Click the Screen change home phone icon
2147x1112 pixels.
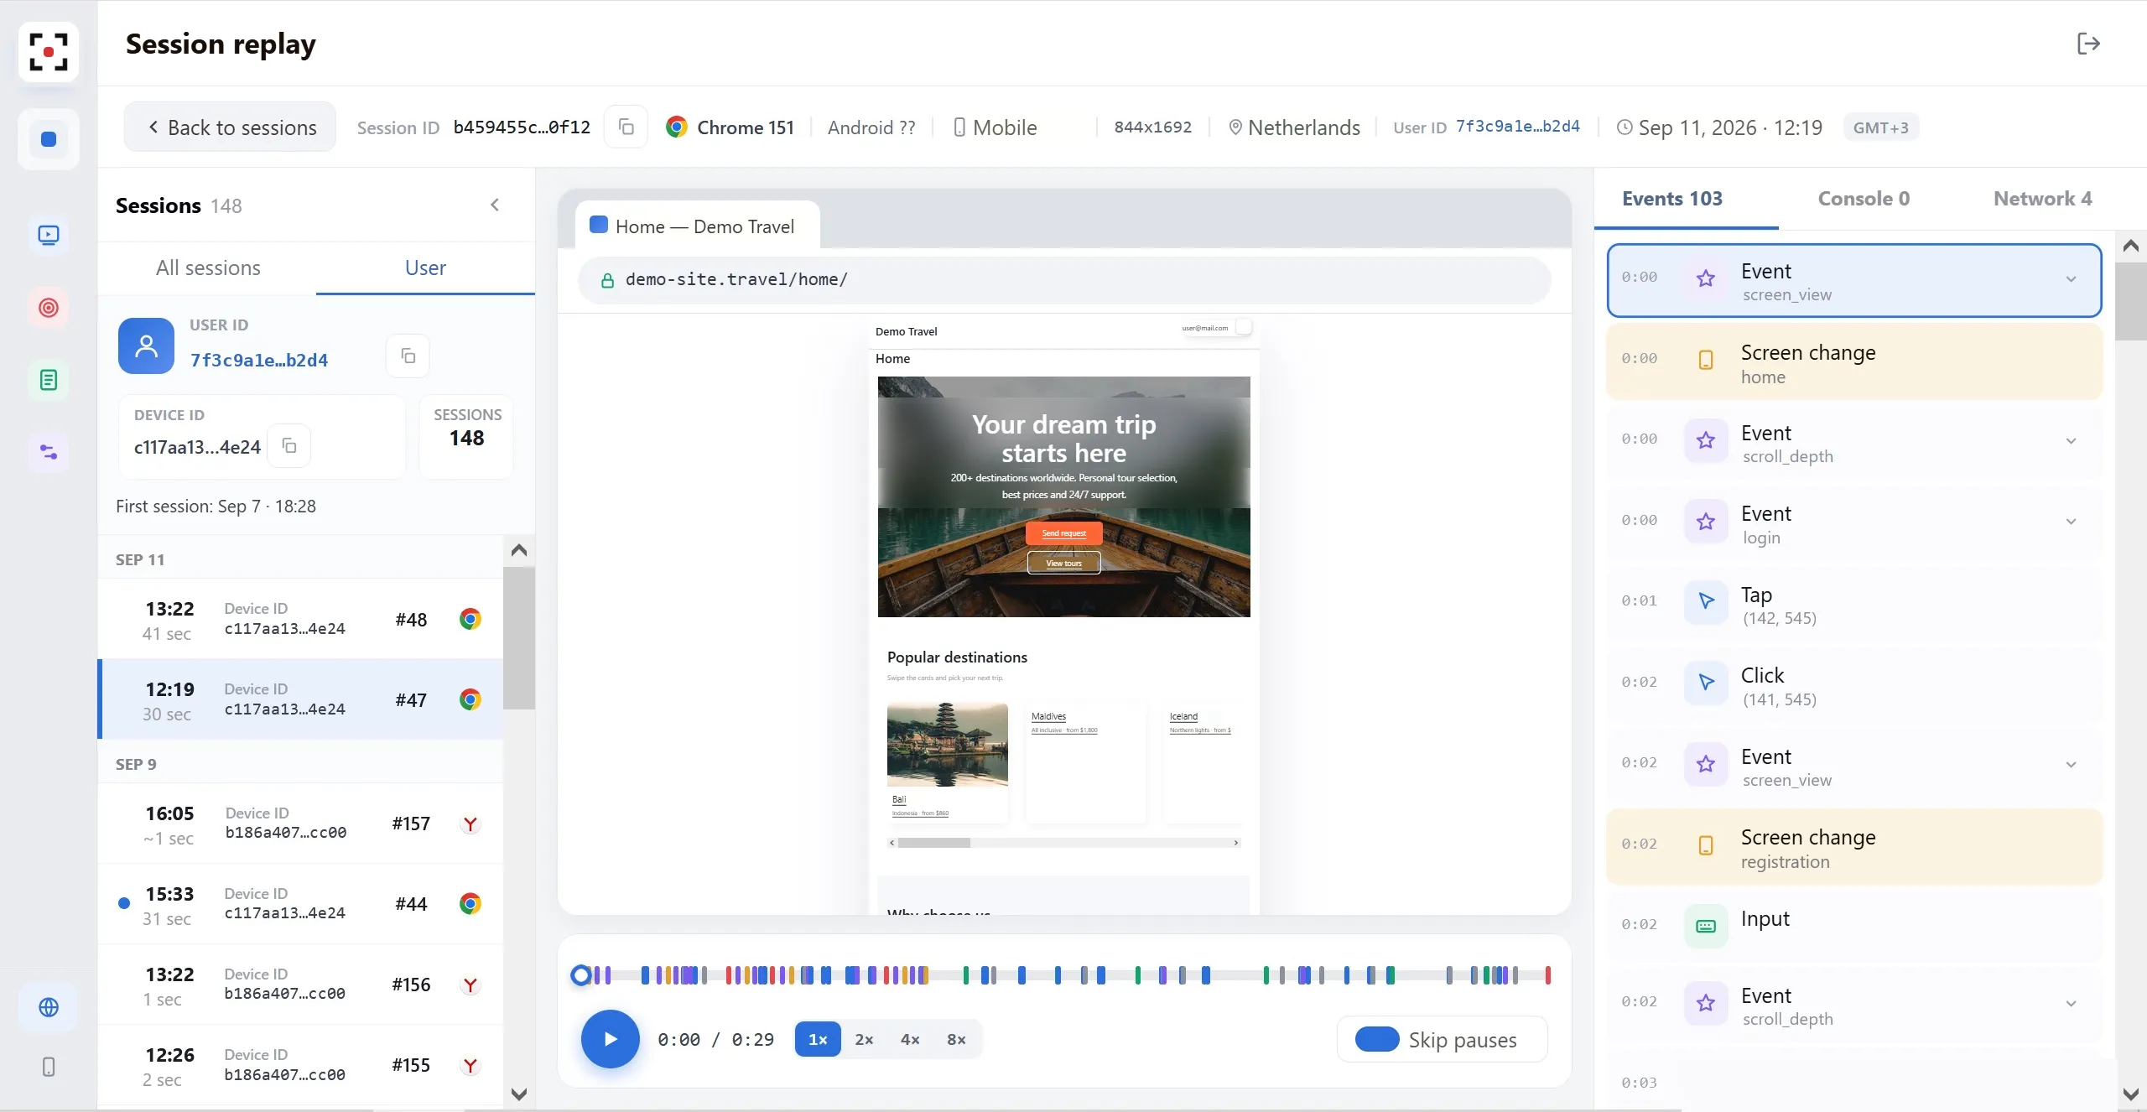pyautogui.click(x=1706, y=360)
